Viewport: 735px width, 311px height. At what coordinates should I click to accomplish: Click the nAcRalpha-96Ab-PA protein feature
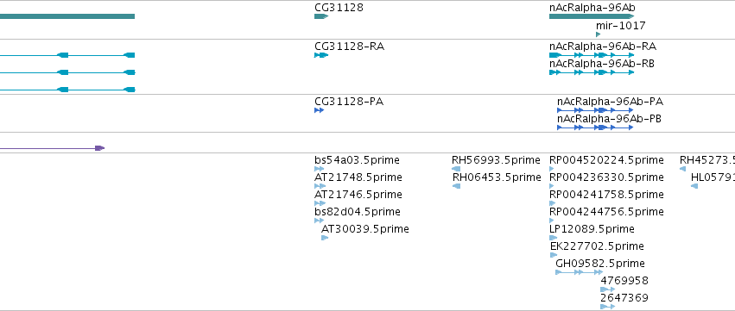[x=595, y=110]
